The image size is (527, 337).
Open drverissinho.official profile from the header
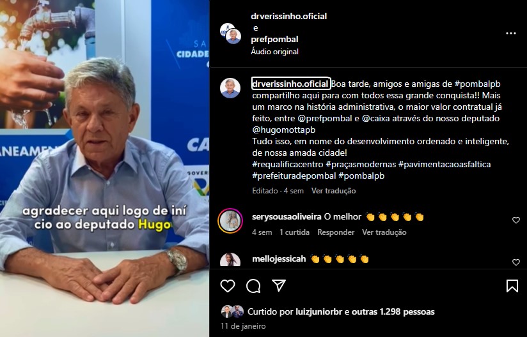pyautogui.click(x=288, y=16)
